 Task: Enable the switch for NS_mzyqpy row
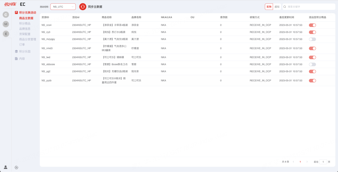coord(312,39)
